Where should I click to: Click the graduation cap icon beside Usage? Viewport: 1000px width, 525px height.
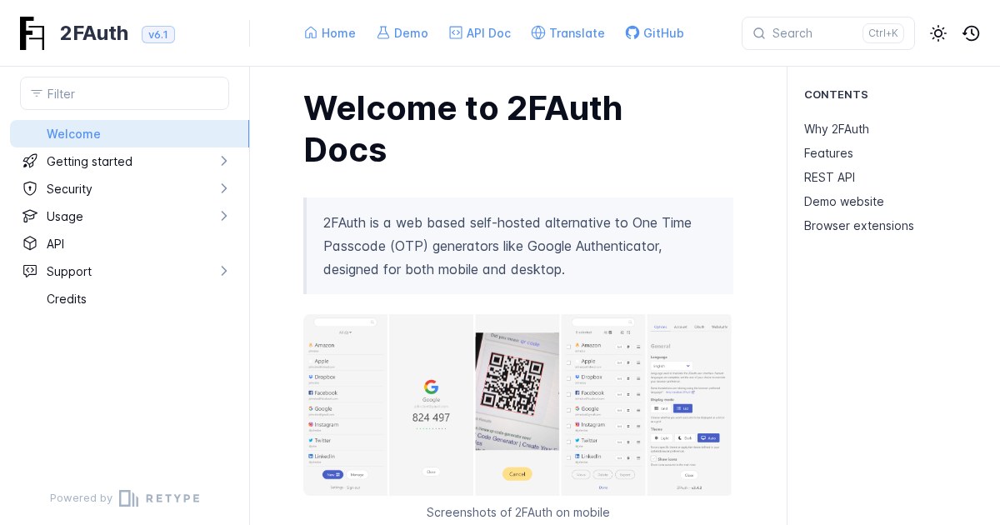pos(30,216)
